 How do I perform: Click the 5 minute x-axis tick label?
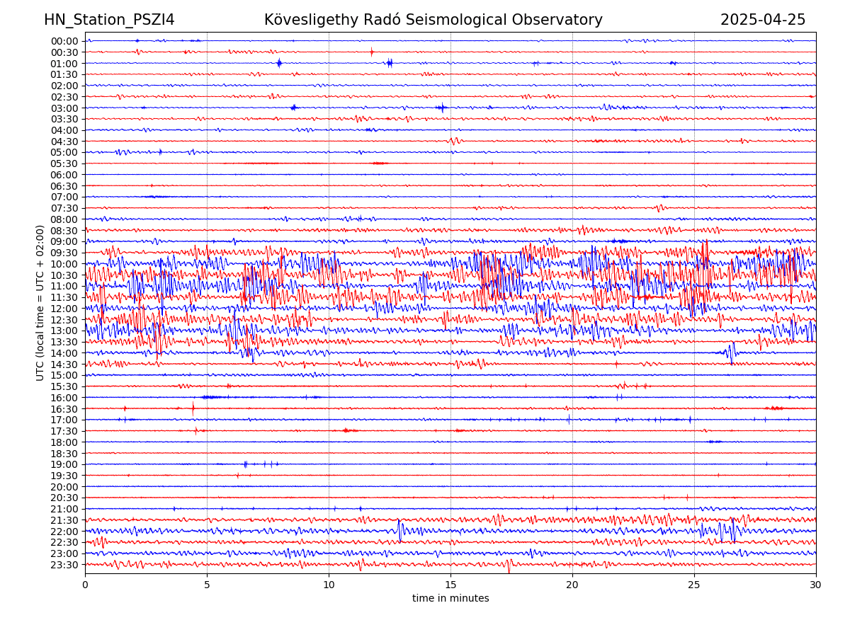coord(207,585)
